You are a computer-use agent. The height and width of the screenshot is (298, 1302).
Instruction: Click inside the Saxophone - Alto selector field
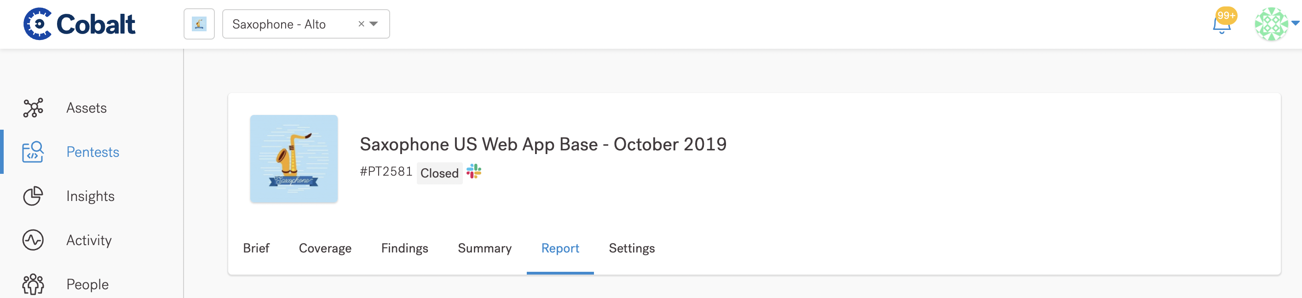[306, 24]
